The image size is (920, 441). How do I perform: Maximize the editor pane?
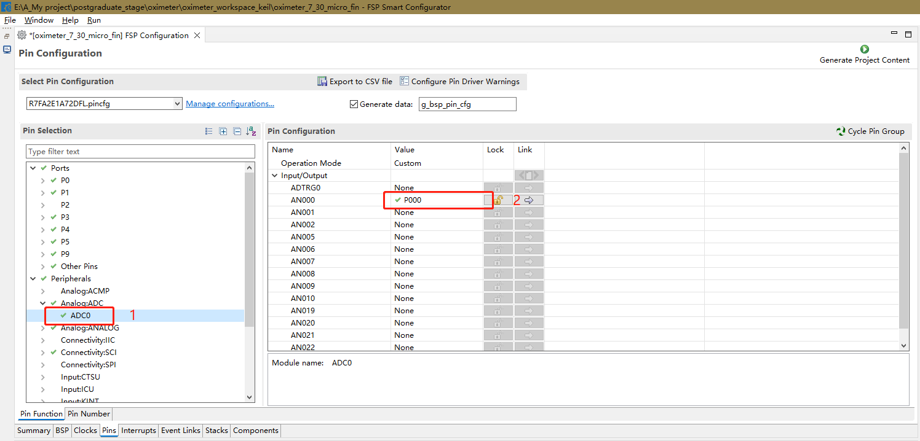point(908,35)
